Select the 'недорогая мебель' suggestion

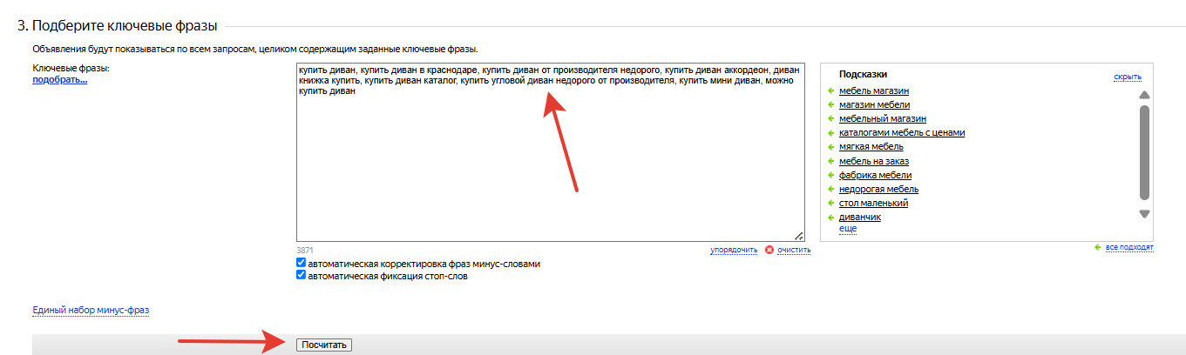[879, 189]
